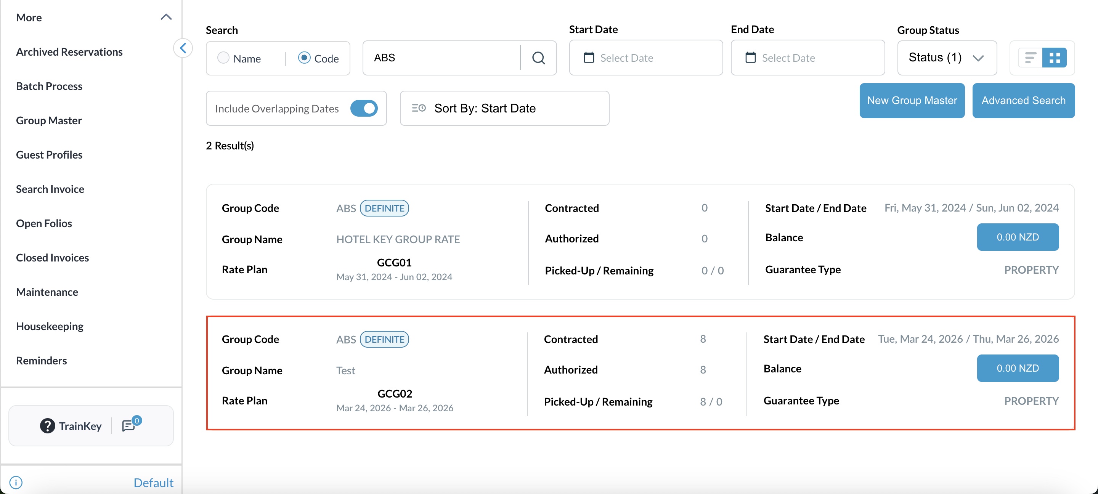
Task: Select the Name radio button
Action: (223, 58)
